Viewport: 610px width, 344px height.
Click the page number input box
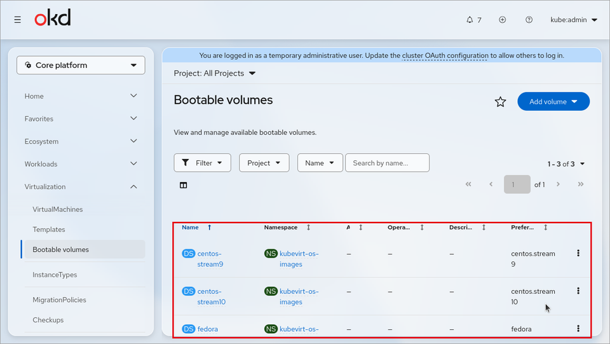point(517,184)
